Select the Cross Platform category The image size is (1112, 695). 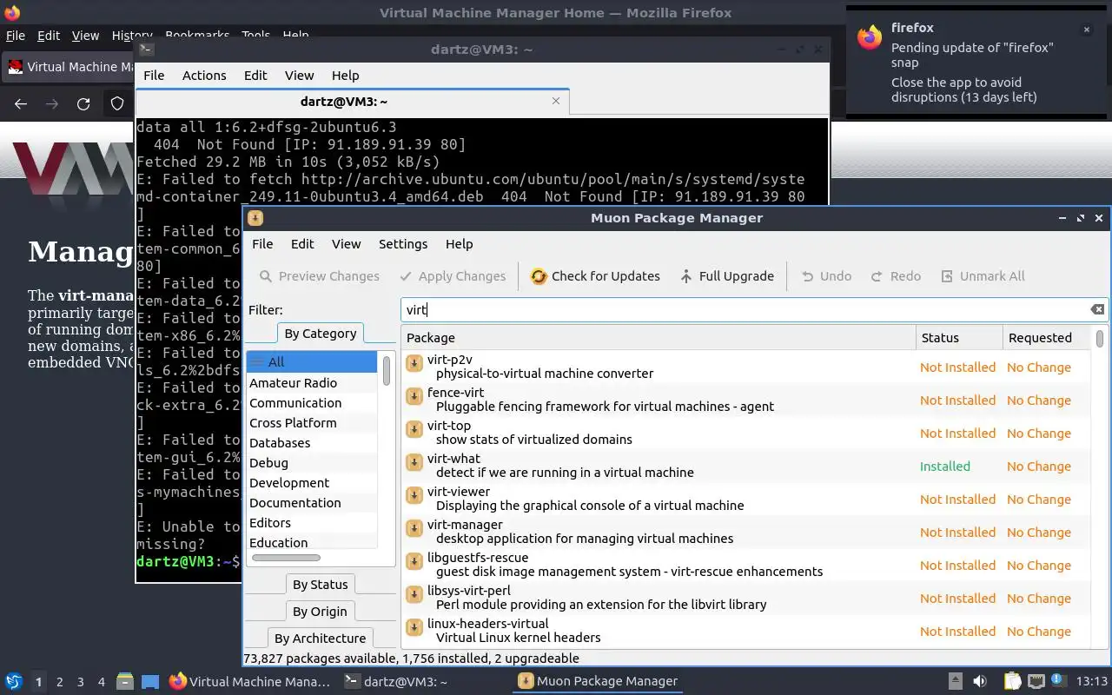click(x=312, y=423)
